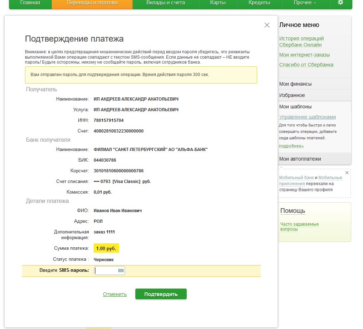
Task: Collapse the Мои шаблоны section
Action: tap(315, 107)
